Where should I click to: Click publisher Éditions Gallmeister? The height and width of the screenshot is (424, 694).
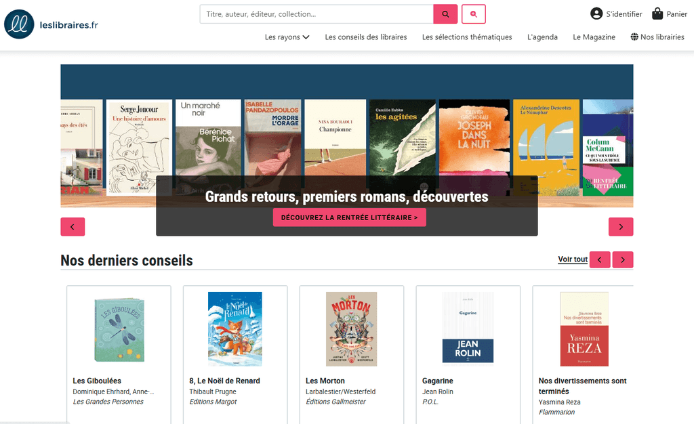pyautogui.click(x=335, y=402)
